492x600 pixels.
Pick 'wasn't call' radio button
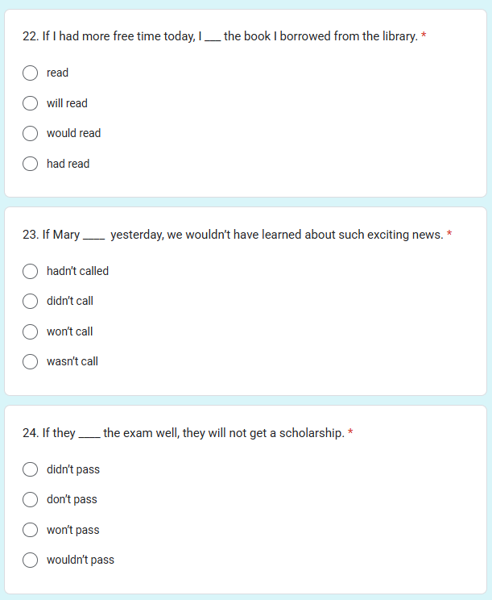pyautogui.click(x=30, y=361)
